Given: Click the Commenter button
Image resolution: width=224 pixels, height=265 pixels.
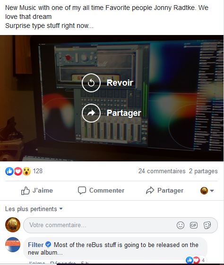Looking at the screenshot, I should [101, 190].
